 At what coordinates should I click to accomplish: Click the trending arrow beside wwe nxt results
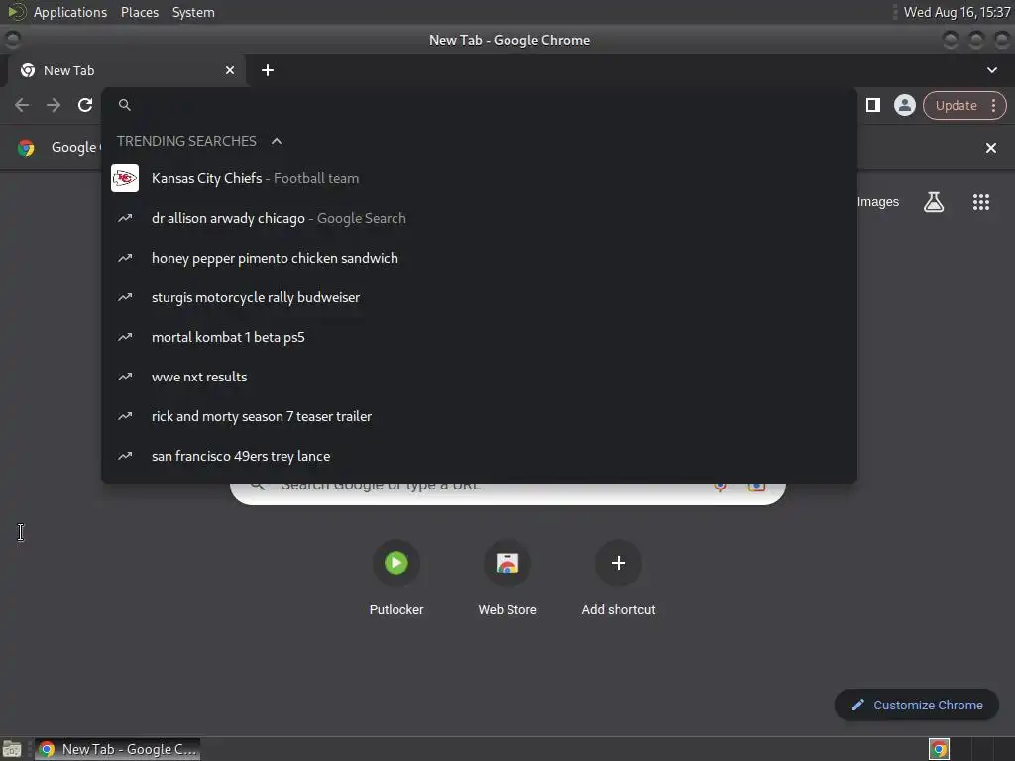pos(125,377)
